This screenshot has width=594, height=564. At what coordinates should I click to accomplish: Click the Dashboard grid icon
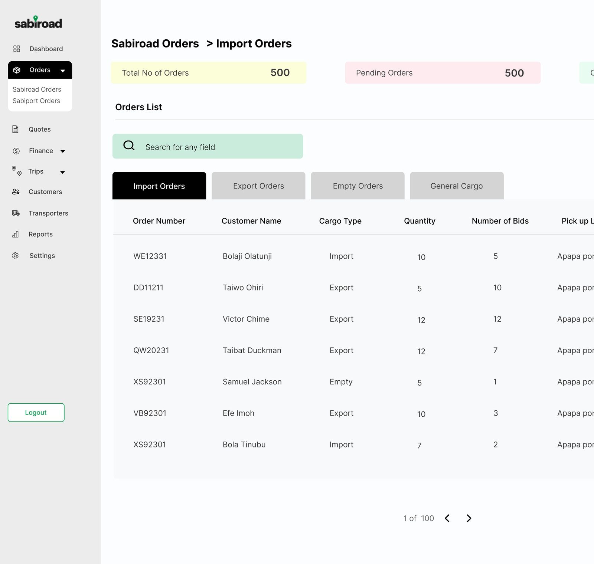point(16,49)
